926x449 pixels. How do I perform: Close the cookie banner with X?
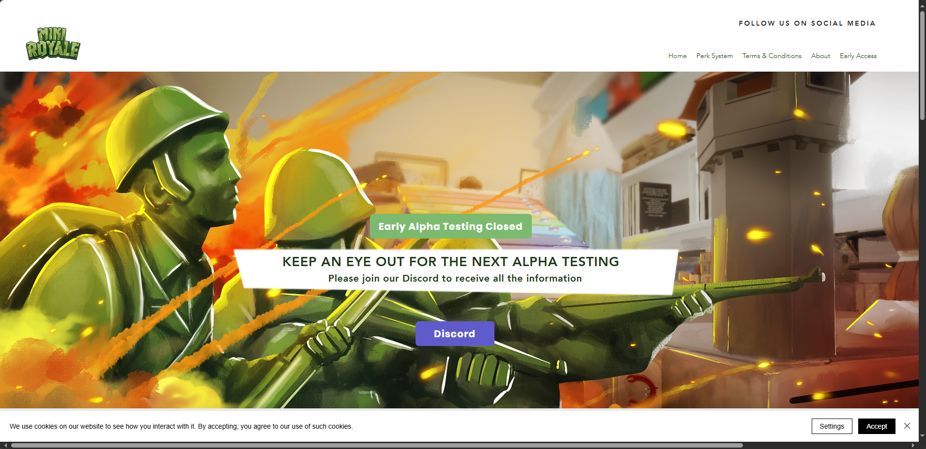pos(907,426)
